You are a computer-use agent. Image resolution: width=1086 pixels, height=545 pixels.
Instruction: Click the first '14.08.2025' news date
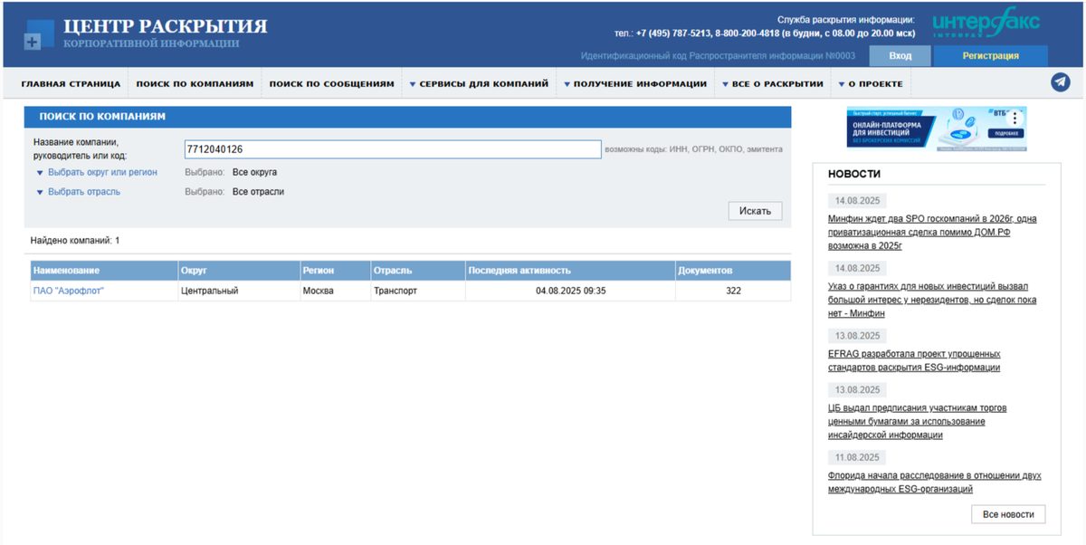coord(858,201)
